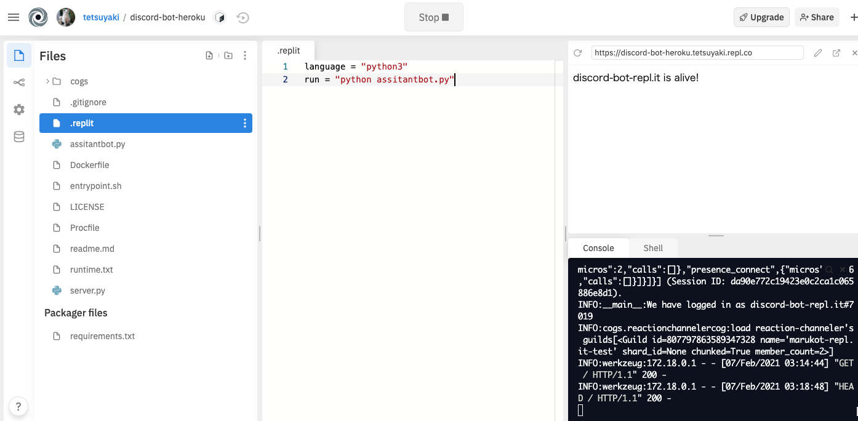858x421 pixels.
Task: Click the discord-bot-heroku repl name
Action: tap(167, 17)
